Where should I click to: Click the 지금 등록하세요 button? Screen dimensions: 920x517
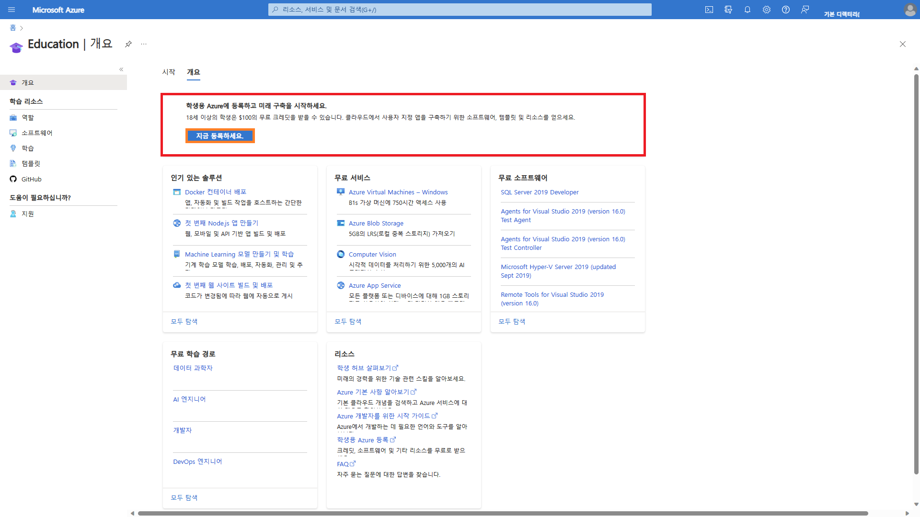(220, 136)
